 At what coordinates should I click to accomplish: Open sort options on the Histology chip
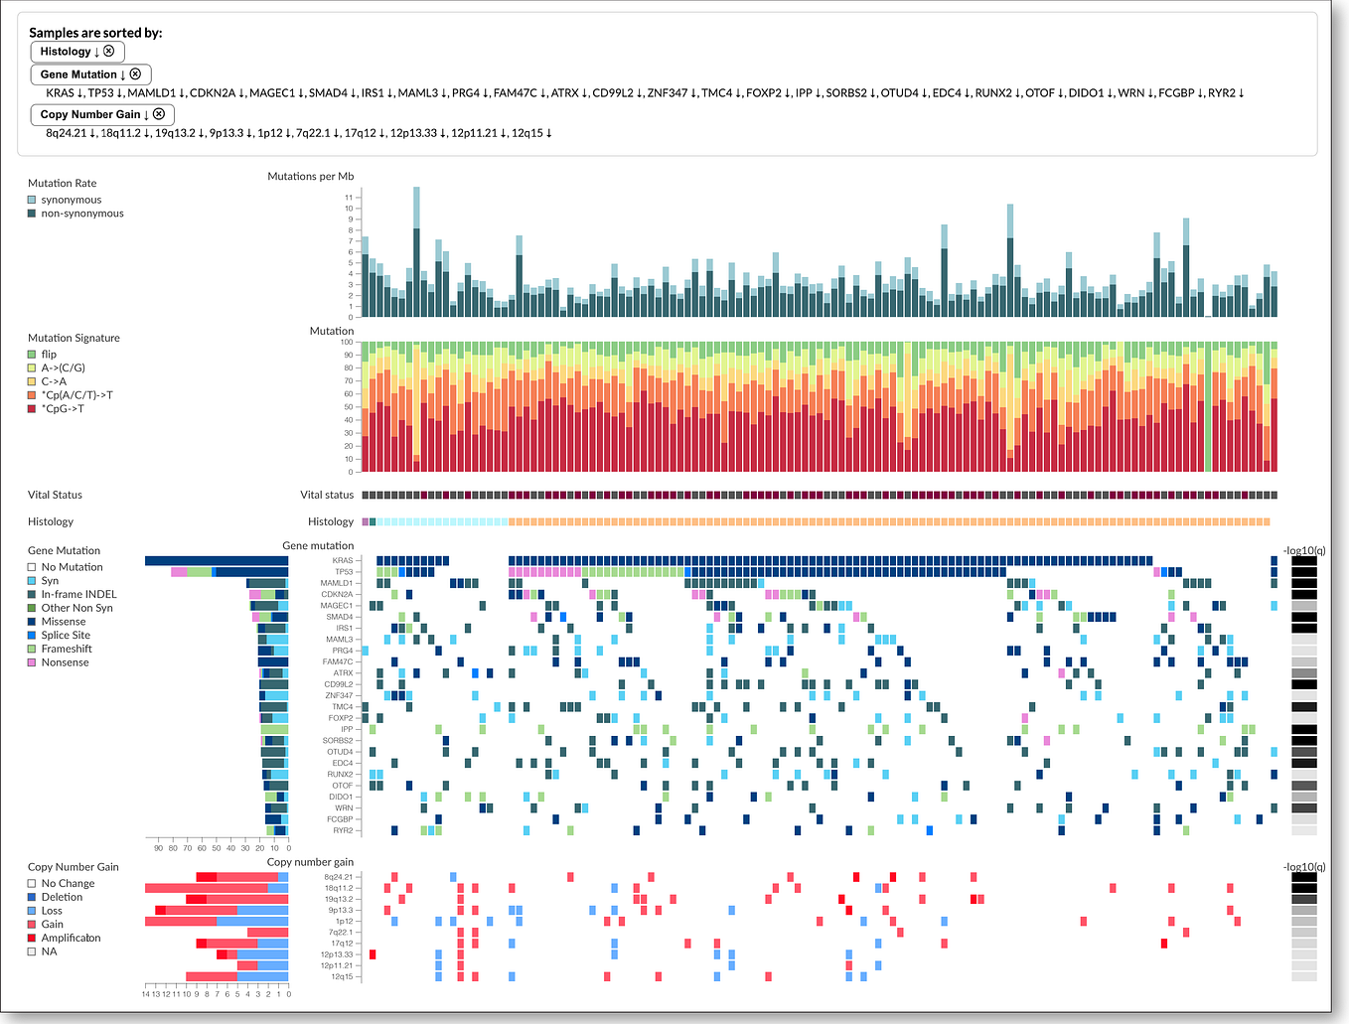point(68,51)
